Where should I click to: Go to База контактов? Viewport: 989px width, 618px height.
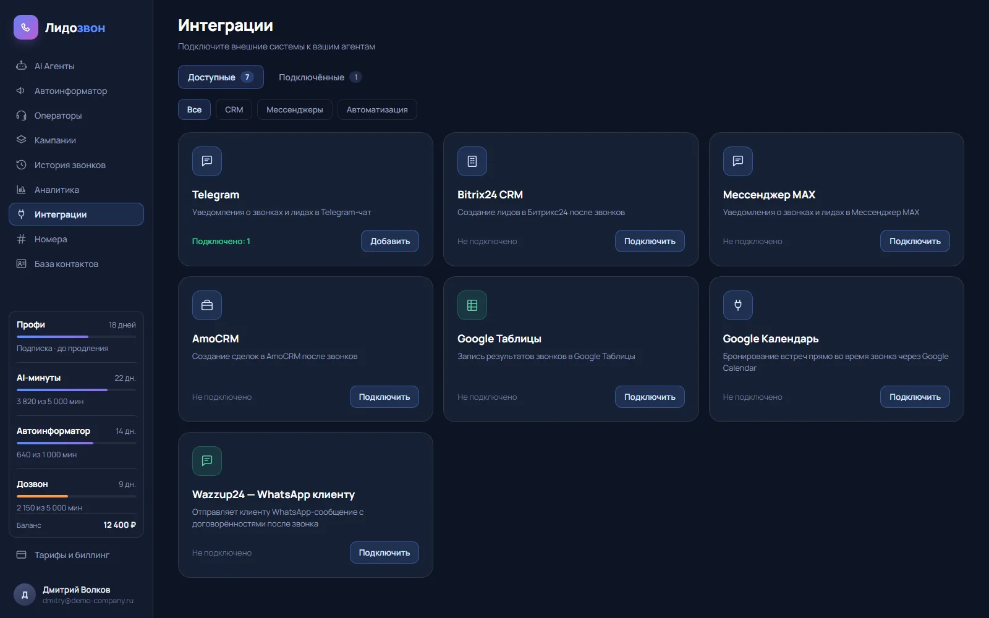tap(76, 263)
